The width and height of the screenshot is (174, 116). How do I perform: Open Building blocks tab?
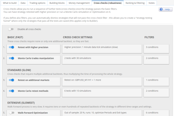click(57, 3)
